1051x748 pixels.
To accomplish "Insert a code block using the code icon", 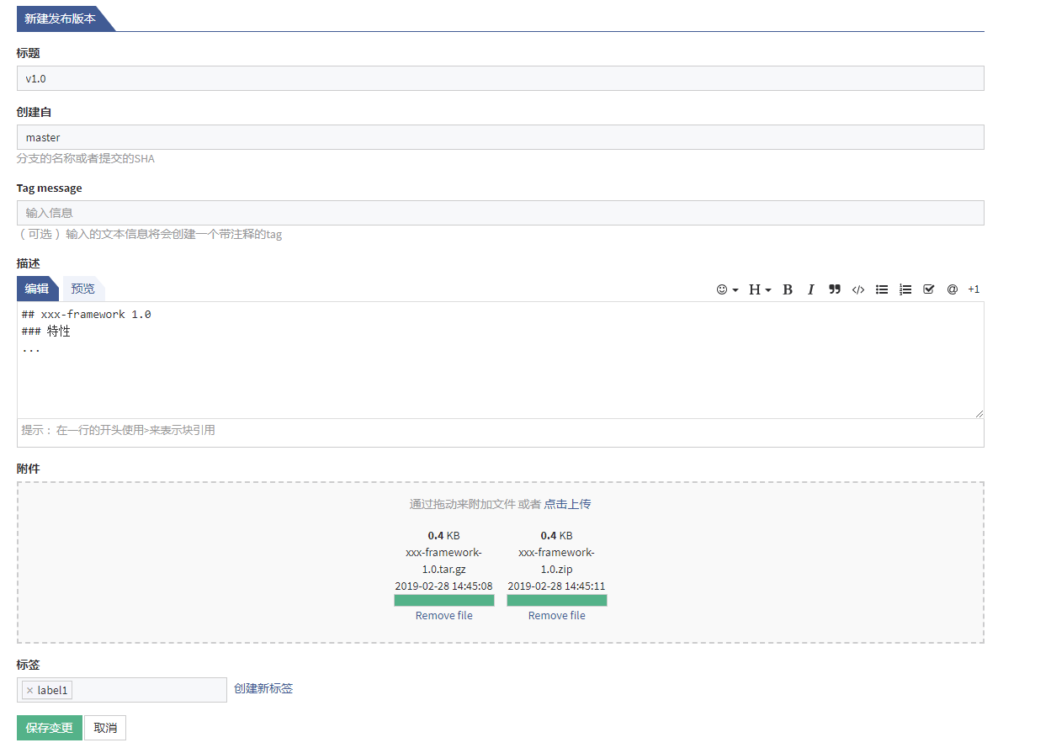I will click(x=857, y=289).
